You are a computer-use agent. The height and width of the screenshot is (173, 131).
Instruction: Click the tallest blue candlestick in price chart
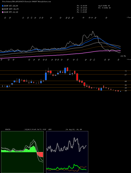pos(46,76)
